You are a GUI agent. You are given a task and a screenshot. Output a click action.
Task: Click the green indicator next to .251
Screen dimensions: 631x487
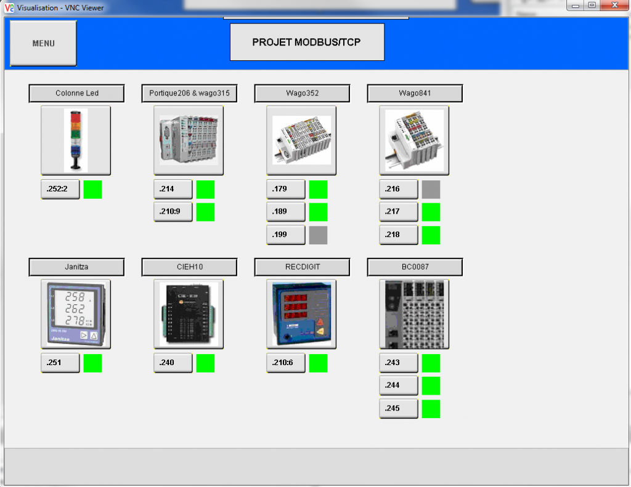click(92, 363)
